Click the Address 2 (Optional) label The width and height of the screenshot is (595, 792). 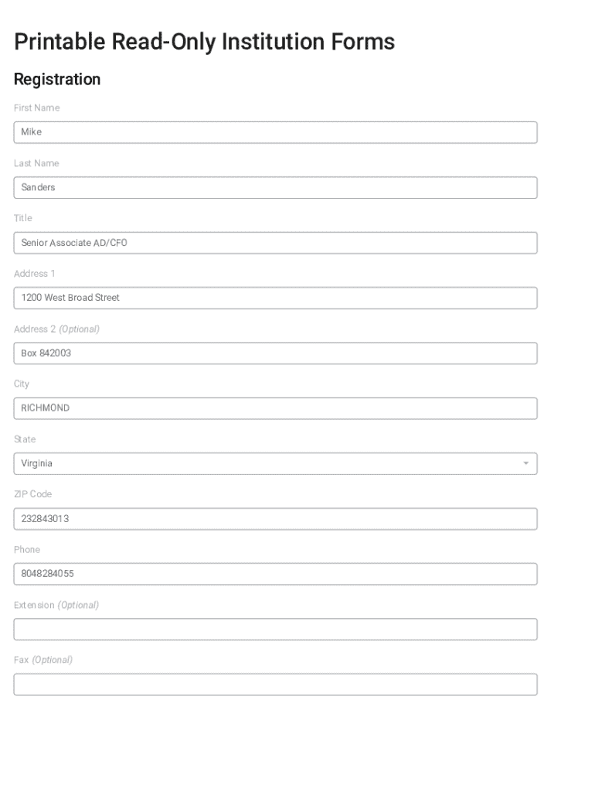pos(56,329)
